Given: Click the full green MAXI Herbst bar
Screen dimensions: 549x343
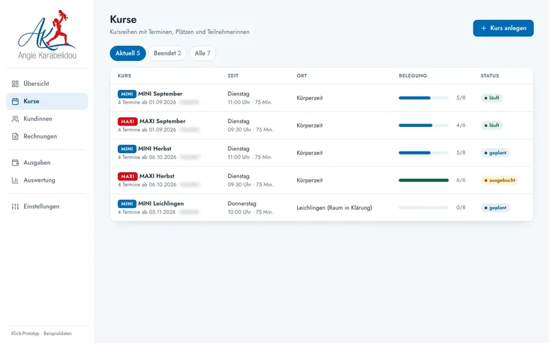Looking at the screenshot, I should [423, 180].
